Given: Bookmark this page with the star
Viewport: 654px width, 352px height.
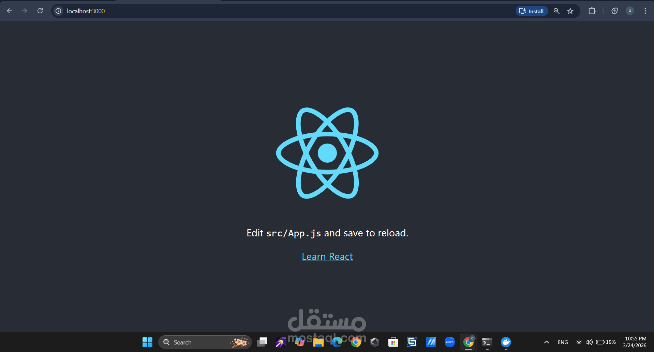Looking at the screenshot, I should (570, 11).
